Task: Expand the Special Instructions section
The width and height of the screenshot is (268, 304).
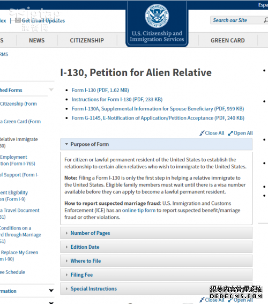Action: (156, 288)
